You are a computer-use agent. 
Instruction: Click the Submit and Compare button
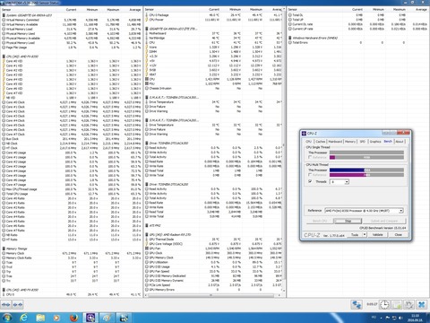384,221
